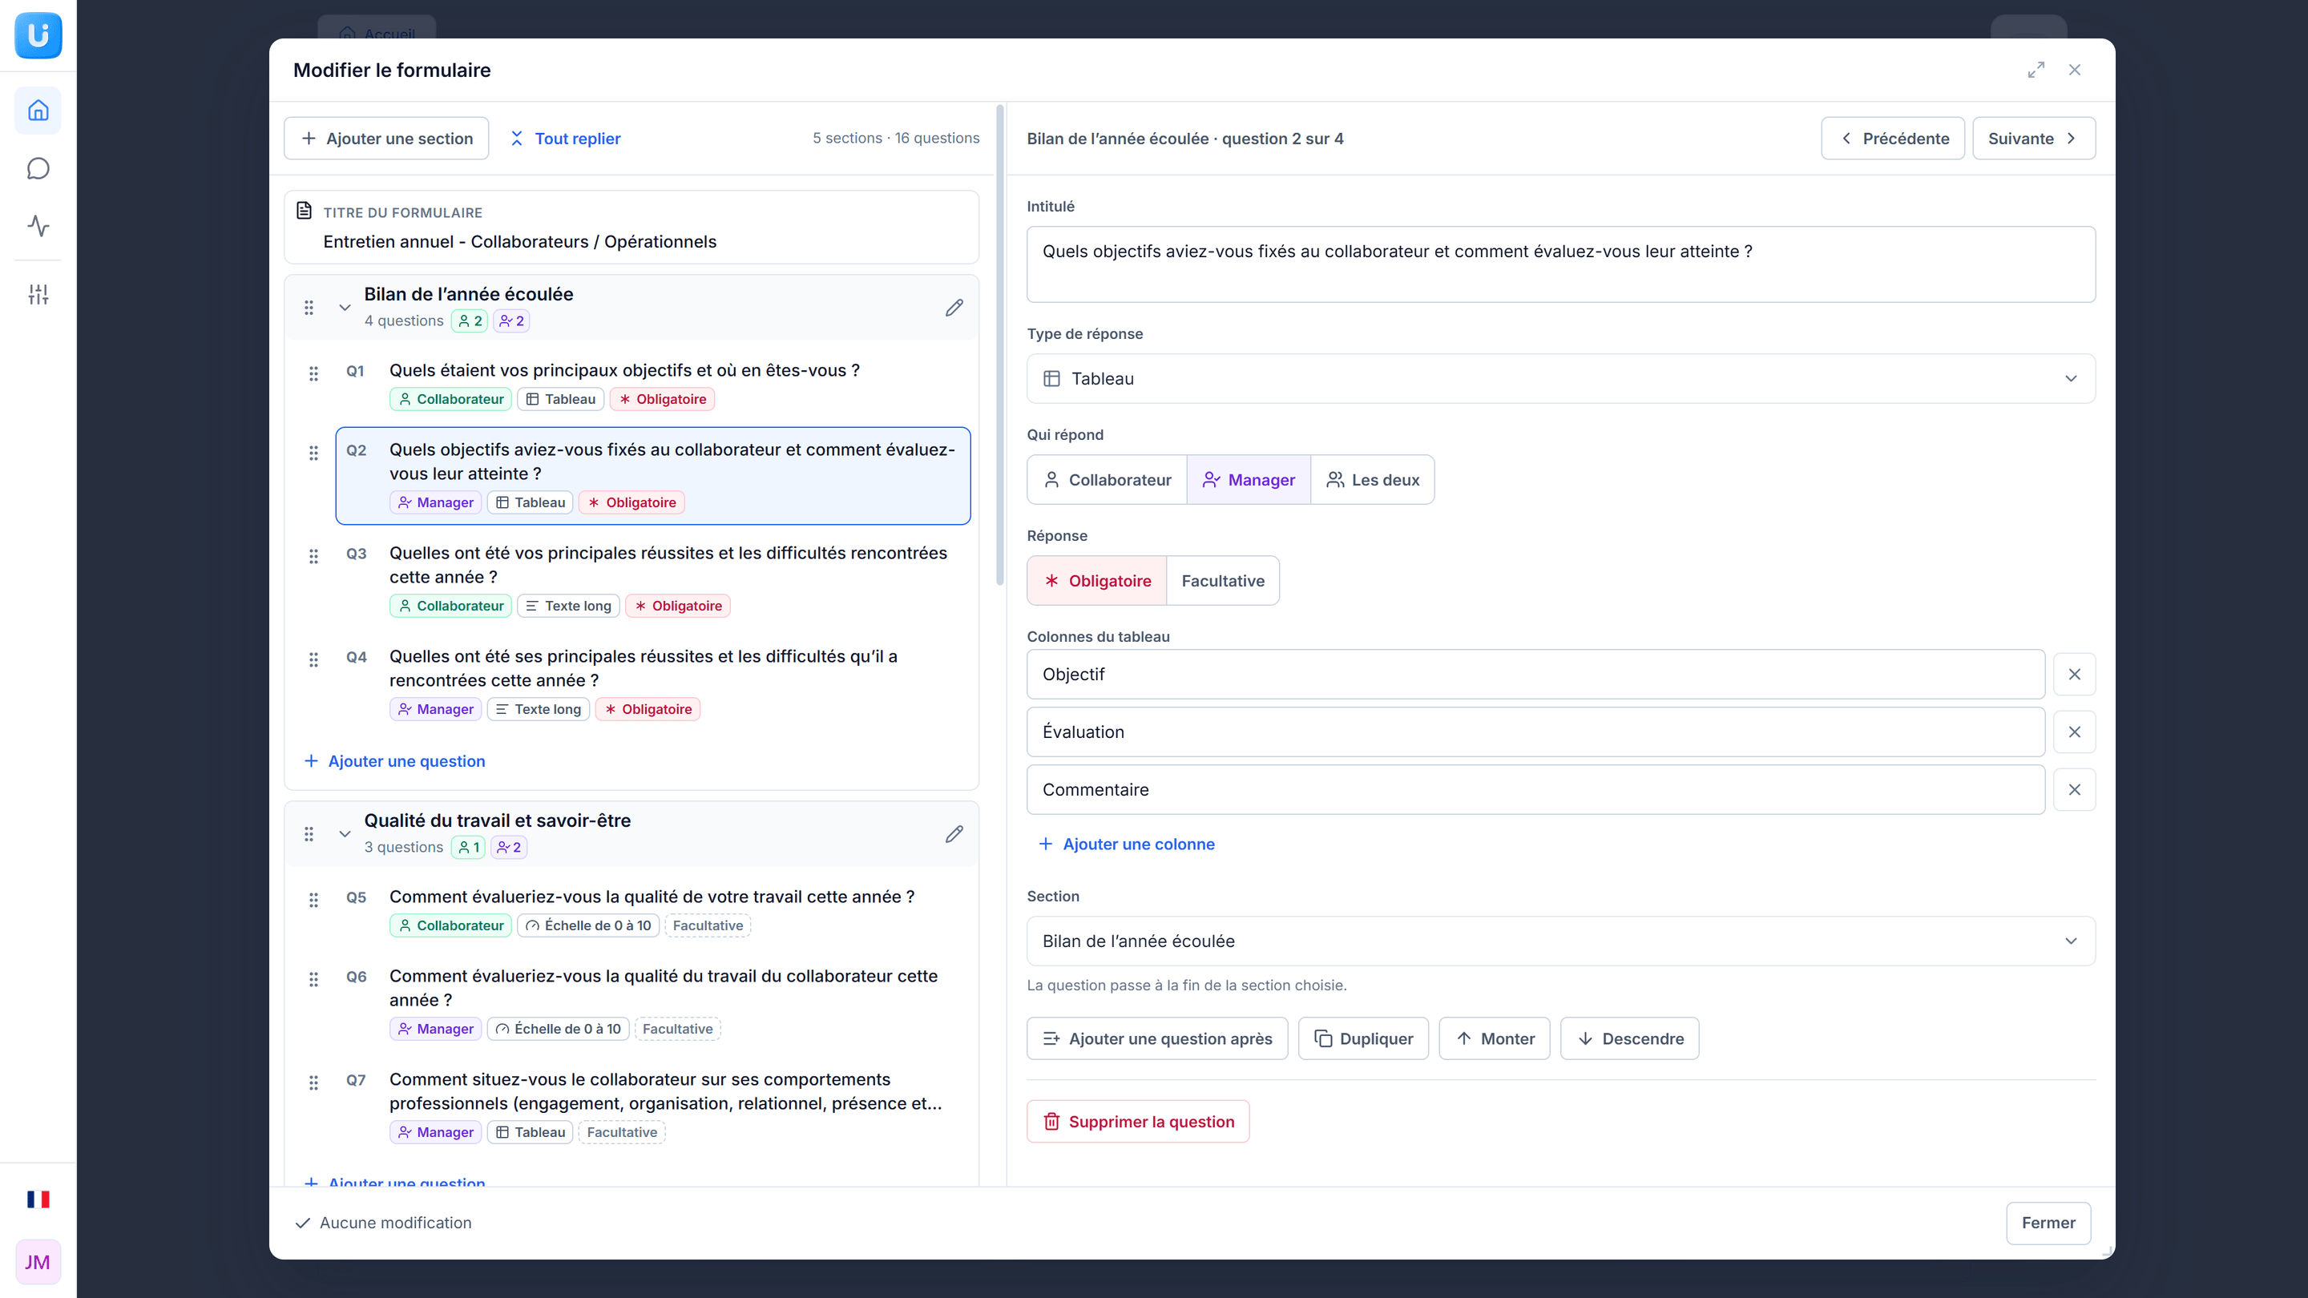Select question Q5 qualité de votre travail
The image size is (2308, 1298).
pos(653,910)
